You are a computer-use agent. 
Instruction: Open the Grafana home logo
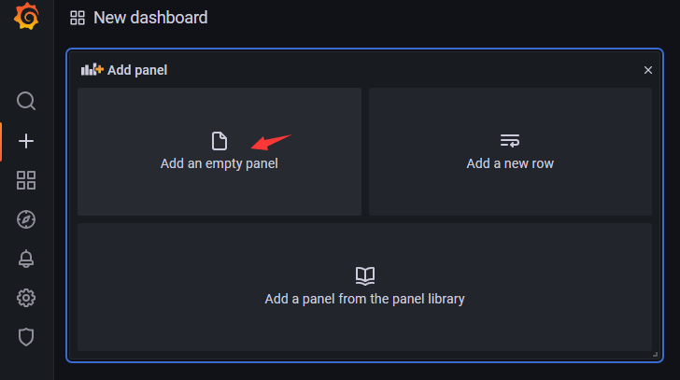pos(26,16)
